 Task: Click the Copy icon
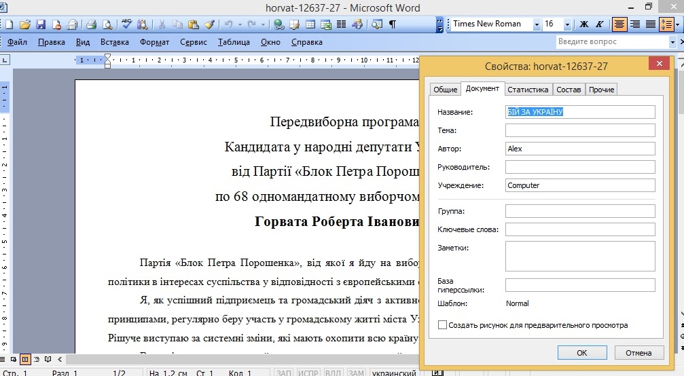click(x=177, y=24)
